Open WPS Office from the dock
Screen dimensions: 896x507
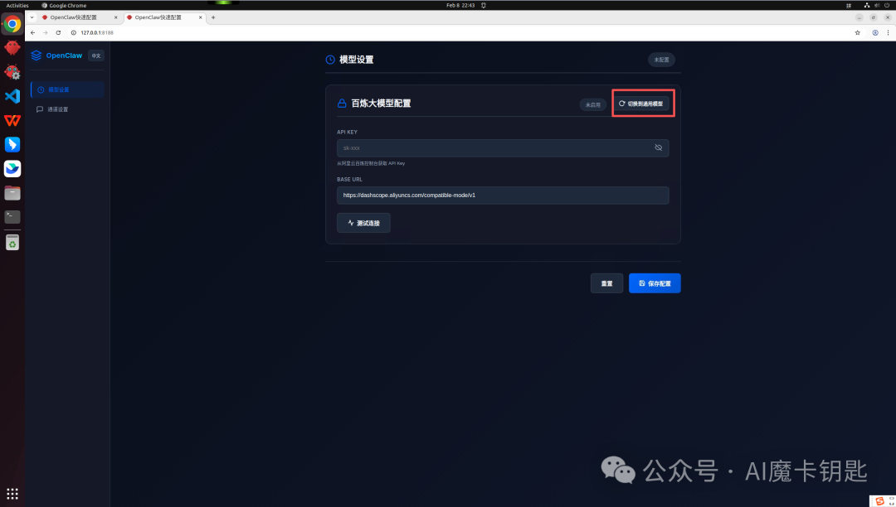pyautogui.click(x=12, y=120)
